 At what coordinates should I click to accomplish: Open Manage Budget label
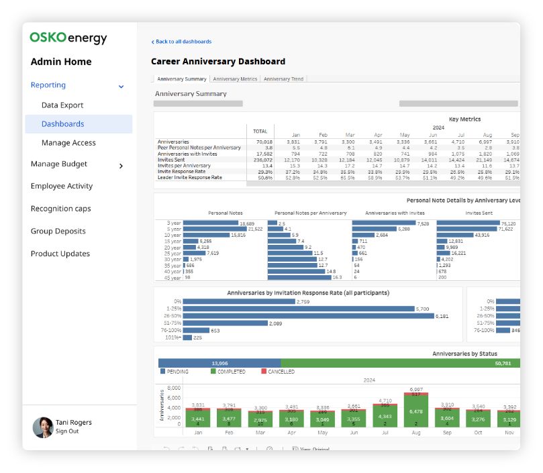[x=59, y=164]
